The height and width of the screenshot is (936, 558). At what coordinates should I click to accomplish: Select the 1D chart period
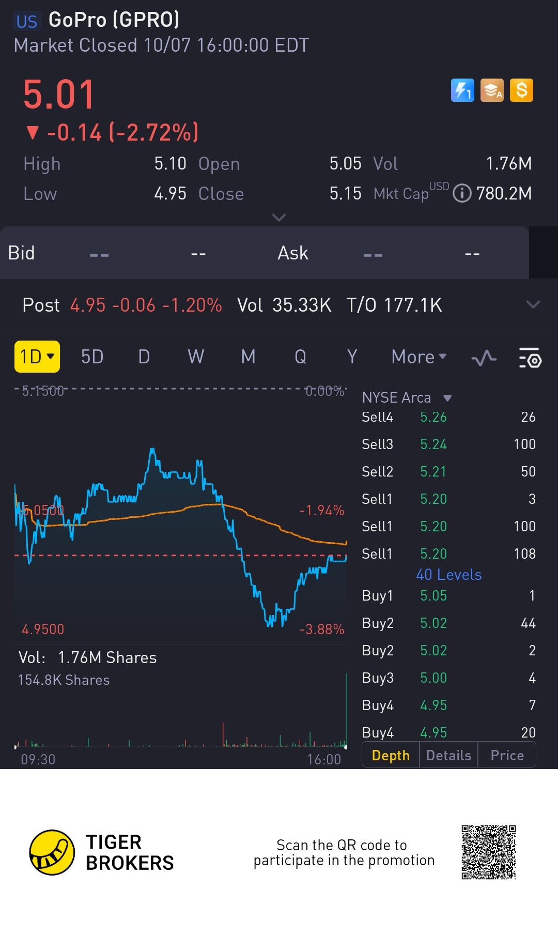[37, 357]
